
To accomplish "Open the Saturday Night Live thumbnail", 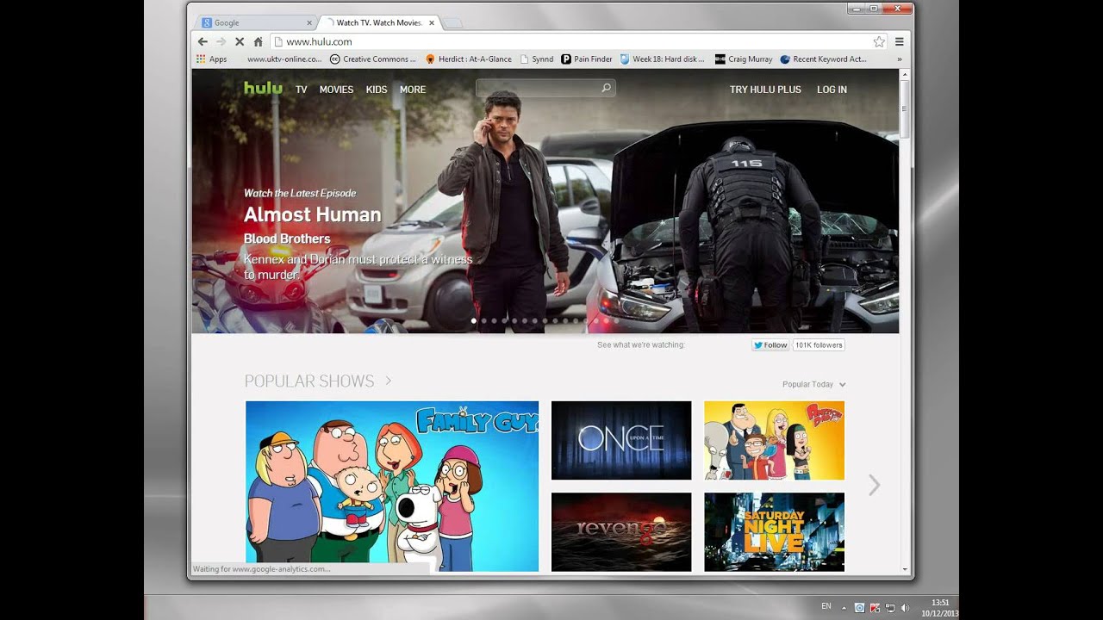I will (x=774, y=531).
